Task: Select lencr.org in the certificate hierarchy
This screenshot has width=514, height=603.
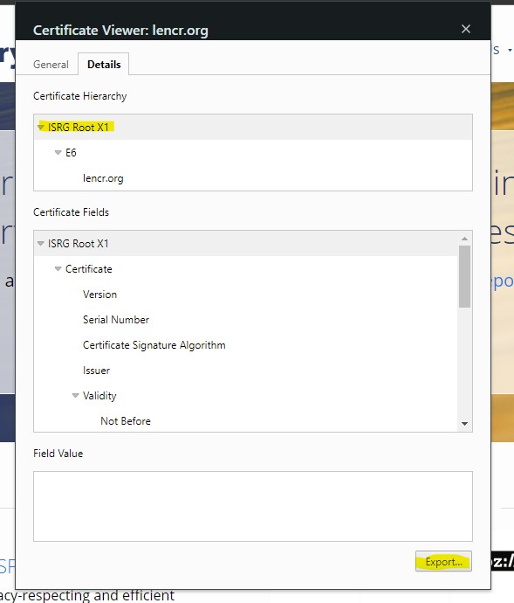Action: tap(103, 178)
